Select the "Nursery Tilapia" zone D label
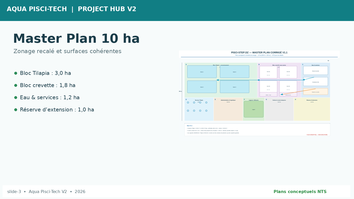 (x=199, y=100)
